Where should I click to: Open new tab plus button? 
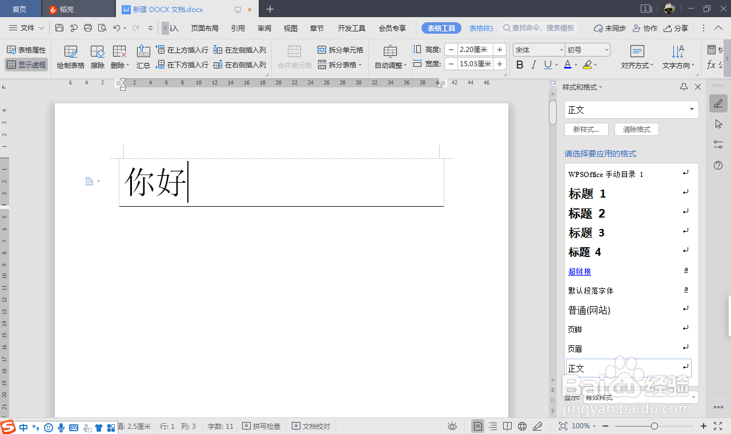click(x=270, y=9)
